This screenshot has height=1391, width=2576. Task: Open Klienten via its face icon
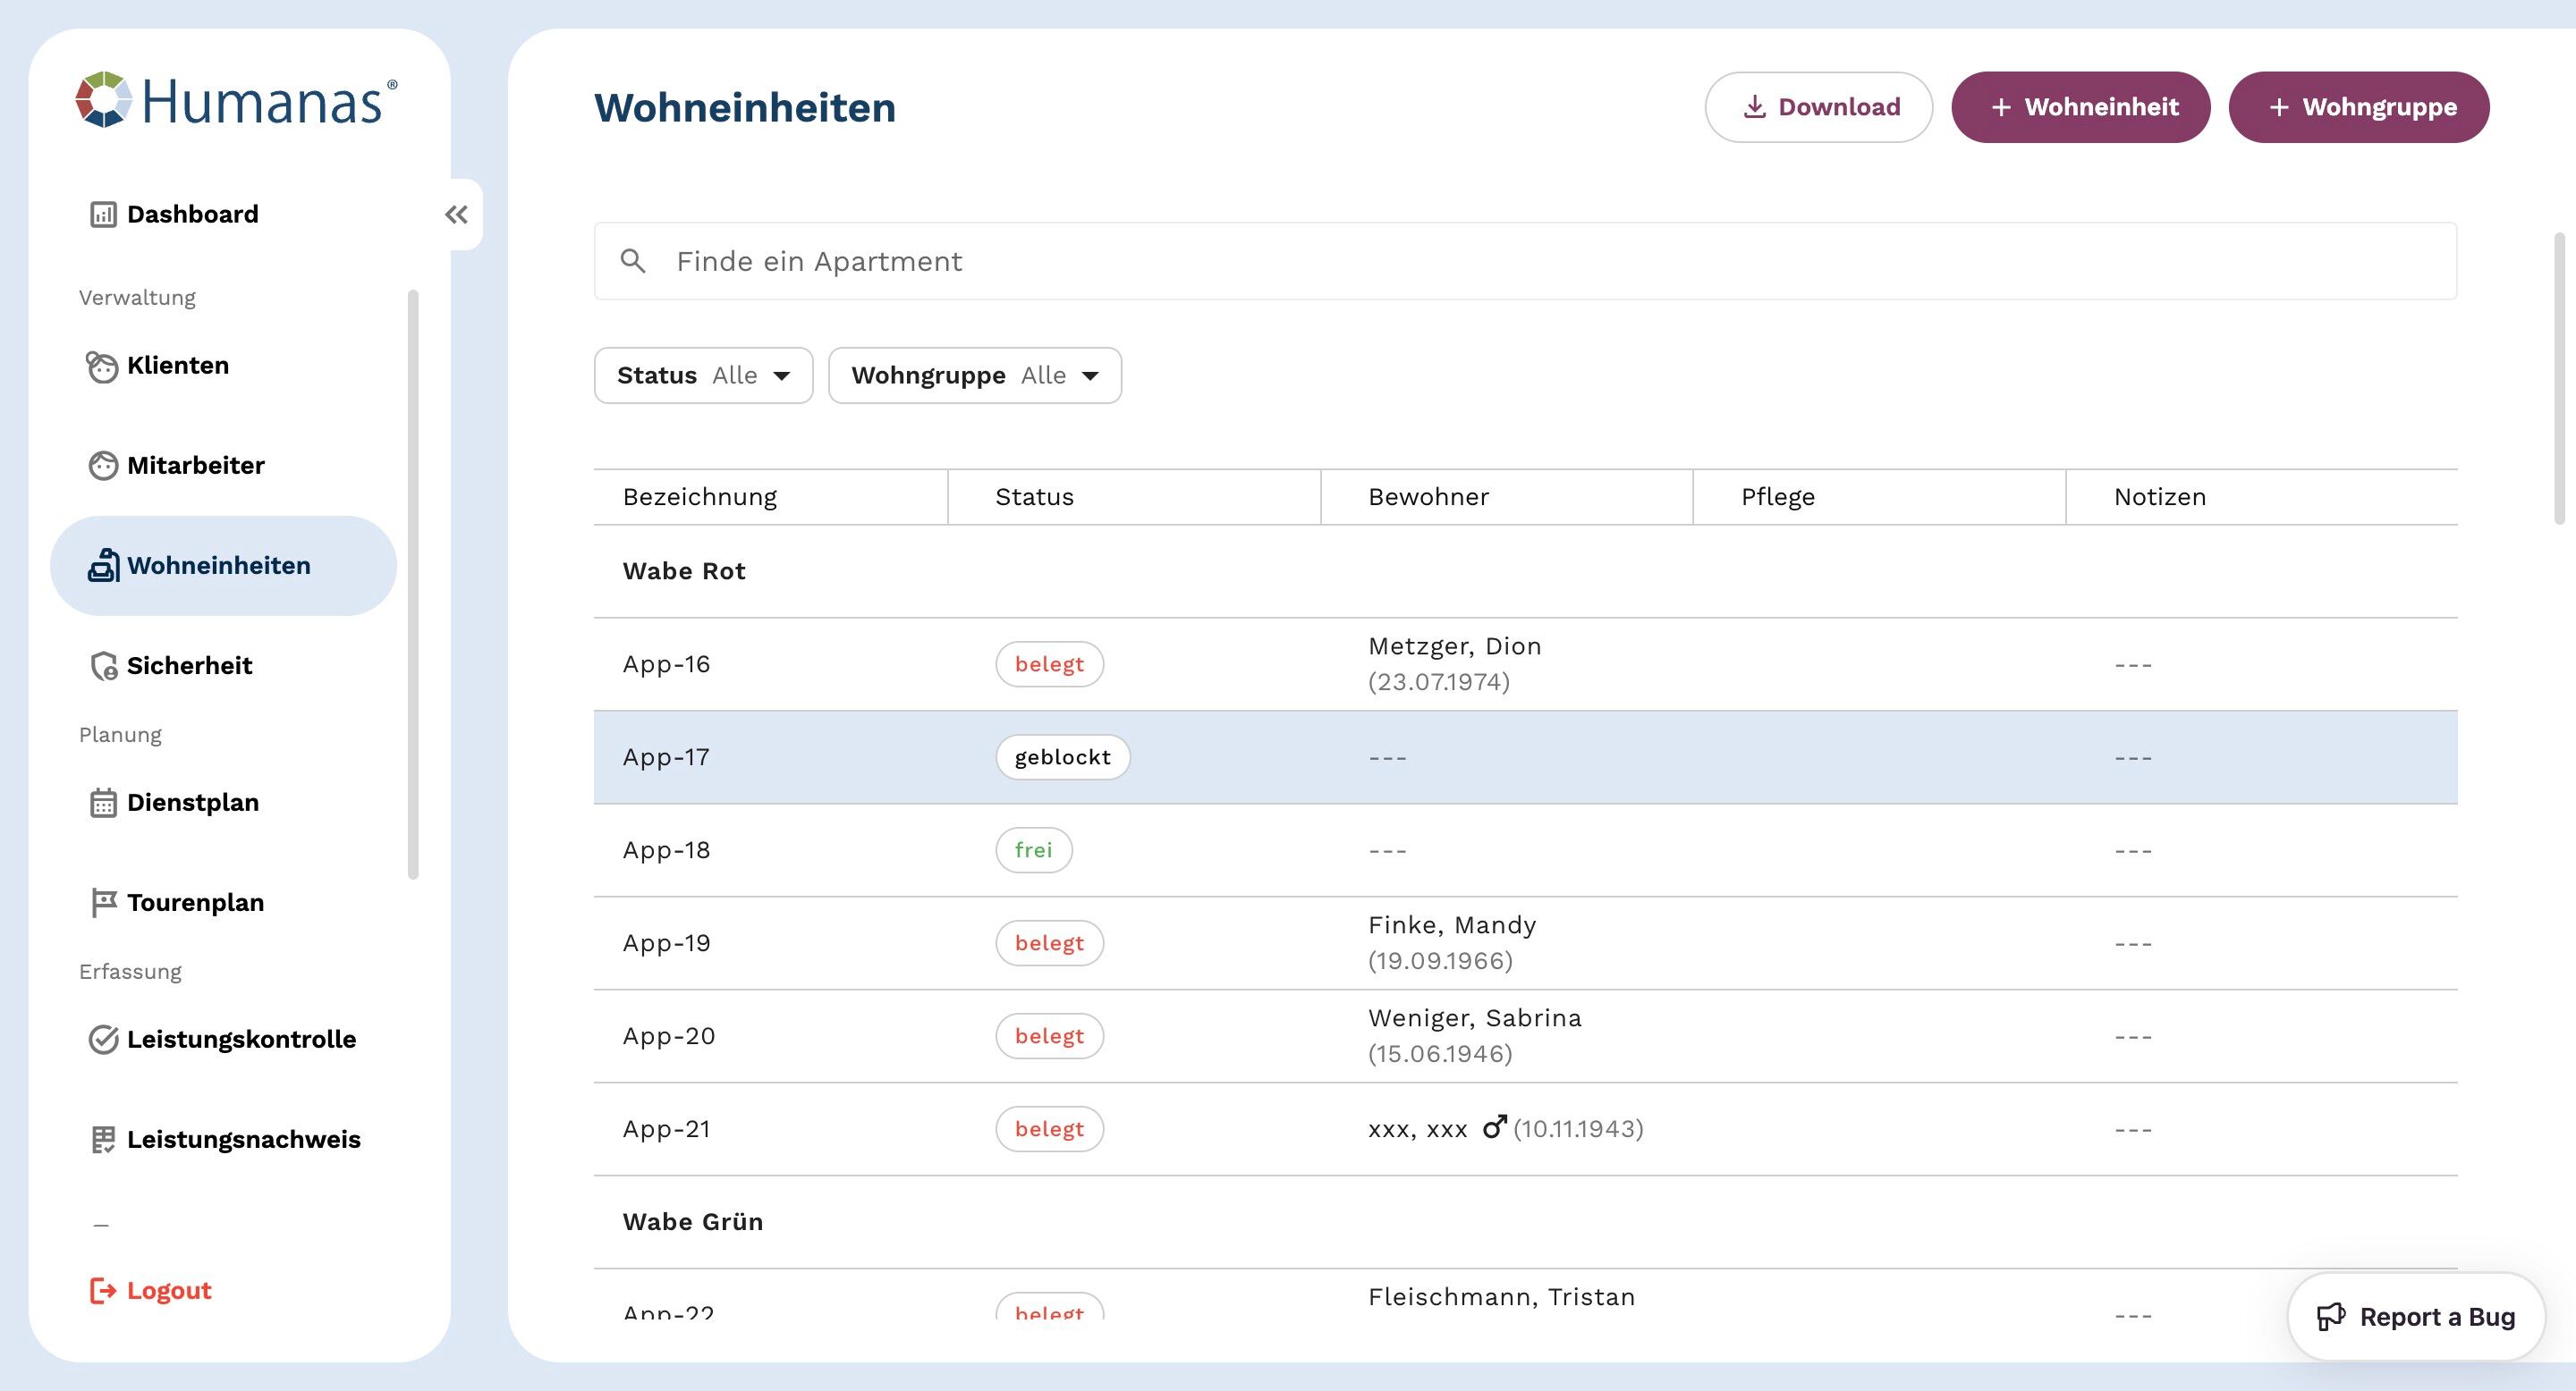102,367
